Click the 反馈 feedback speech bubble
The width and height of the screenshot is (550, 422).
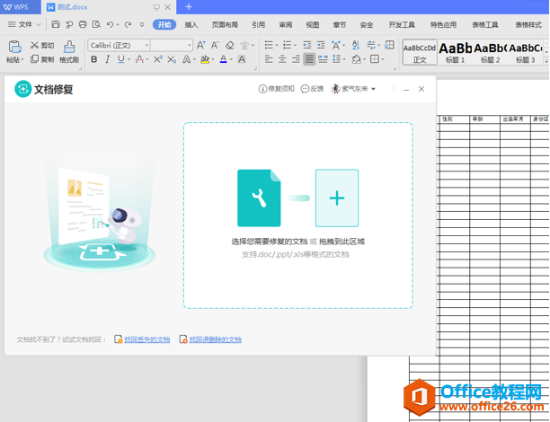coord(312,89)
